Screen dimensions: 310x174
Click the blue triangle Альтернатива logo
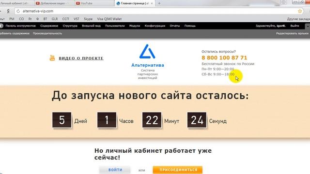pyautogui.click(x=147, y=52)
